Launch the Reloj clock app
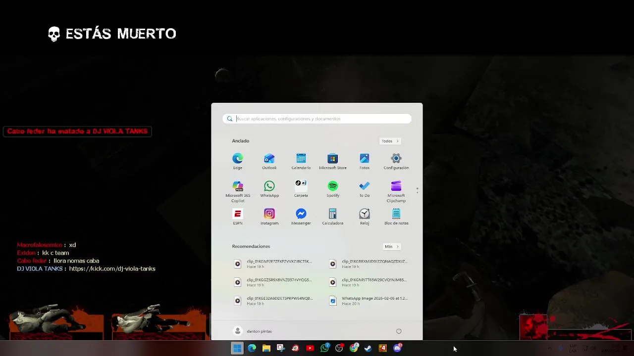Image resolution: width=634 pixels, height=356 pixels. pos(365,217)
